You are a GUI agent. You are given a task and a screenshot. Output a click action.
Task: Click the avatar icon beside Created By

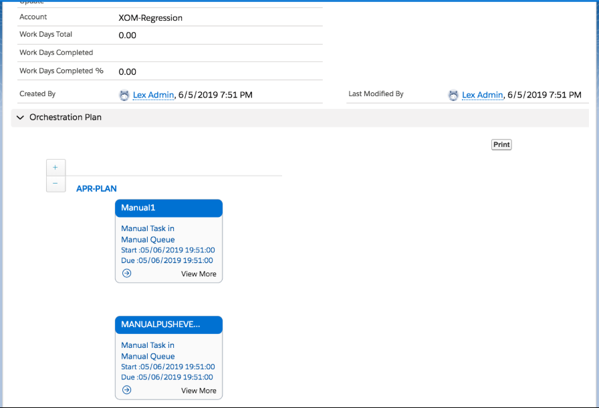[x=124, y=95]
